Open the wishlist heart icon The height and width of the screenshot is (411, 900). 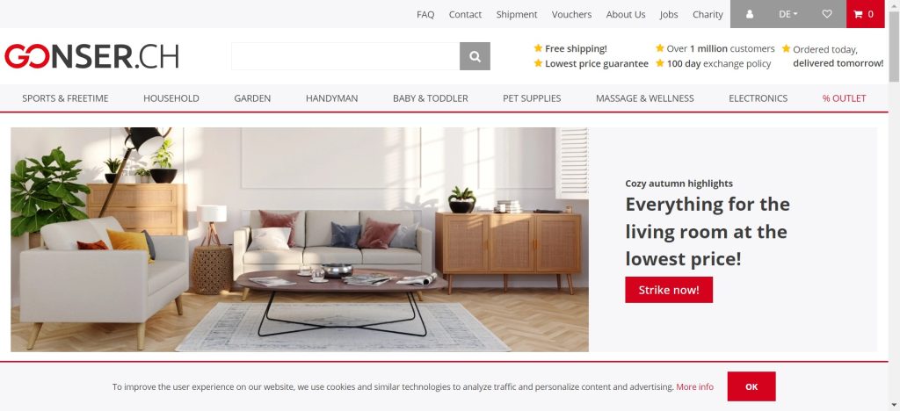click(x=826, y=14)
